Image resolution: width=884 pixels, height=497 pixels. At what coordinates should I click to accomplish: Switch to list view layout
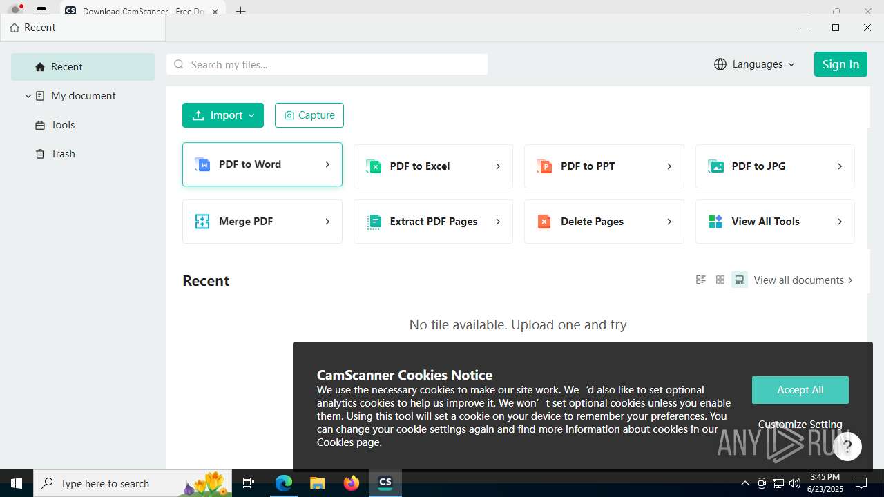pyautogui.click(x=701, y=280)
